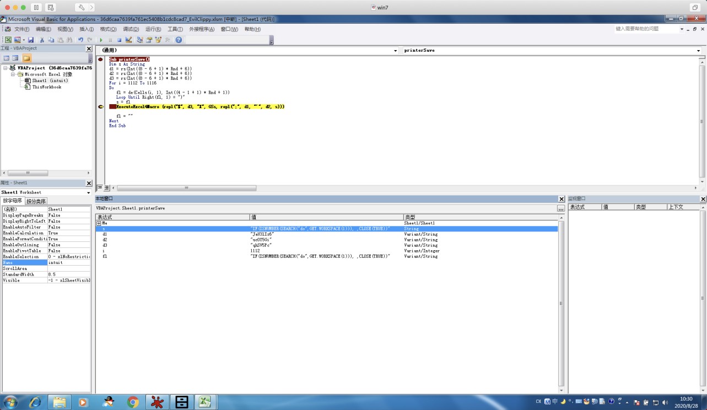Toggle folders in Project panel
Screen dimensions: 707x410
(x=26, y=58)
